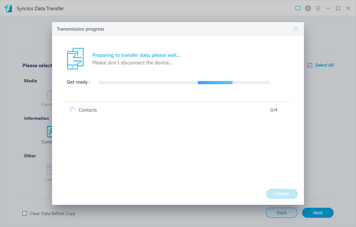The width and height of the screenshot is (356, 227).
Task: Click the 0/4 contacts count
Action: 274,110
